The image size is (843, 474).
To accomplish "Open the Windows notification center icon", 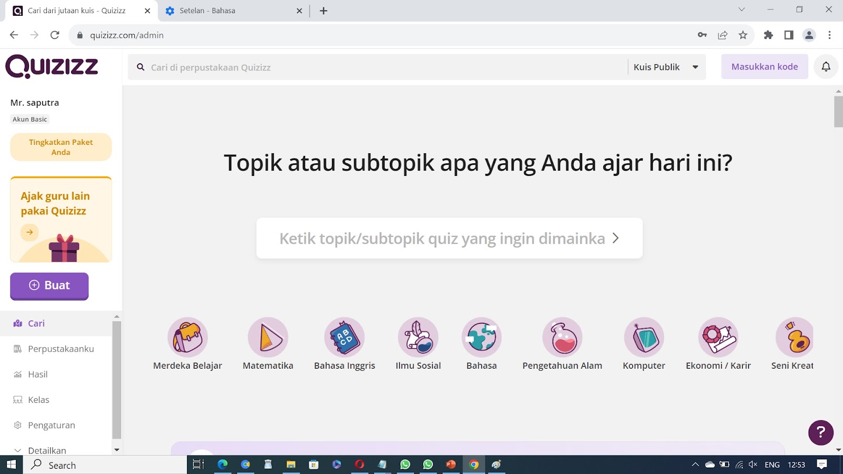I will 822,465.
